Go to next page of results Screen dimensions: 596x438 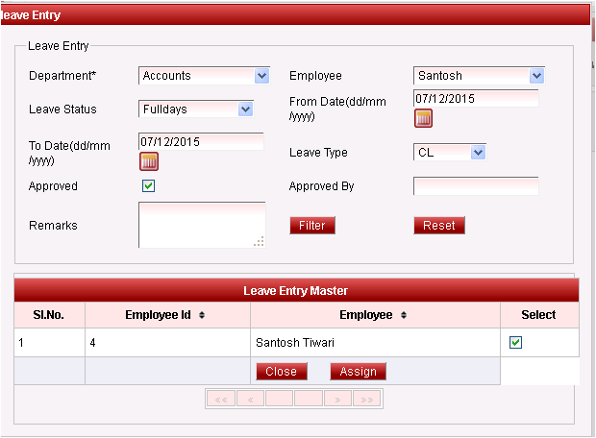coord(337,398)
